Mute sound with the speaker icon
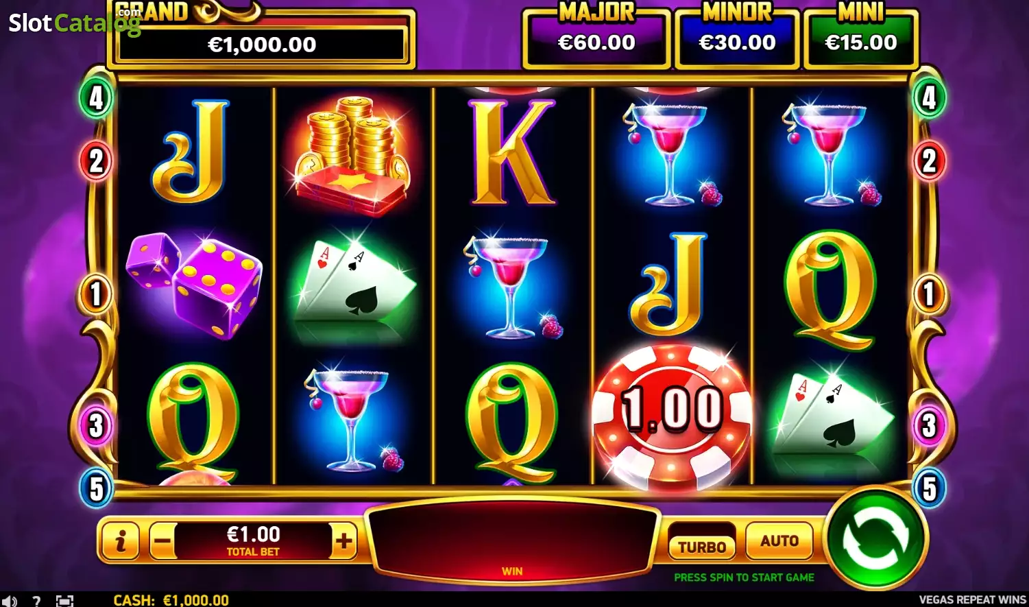Image resolution: width=1029 pixels, height=607 pixels. [x=10, y=601]
